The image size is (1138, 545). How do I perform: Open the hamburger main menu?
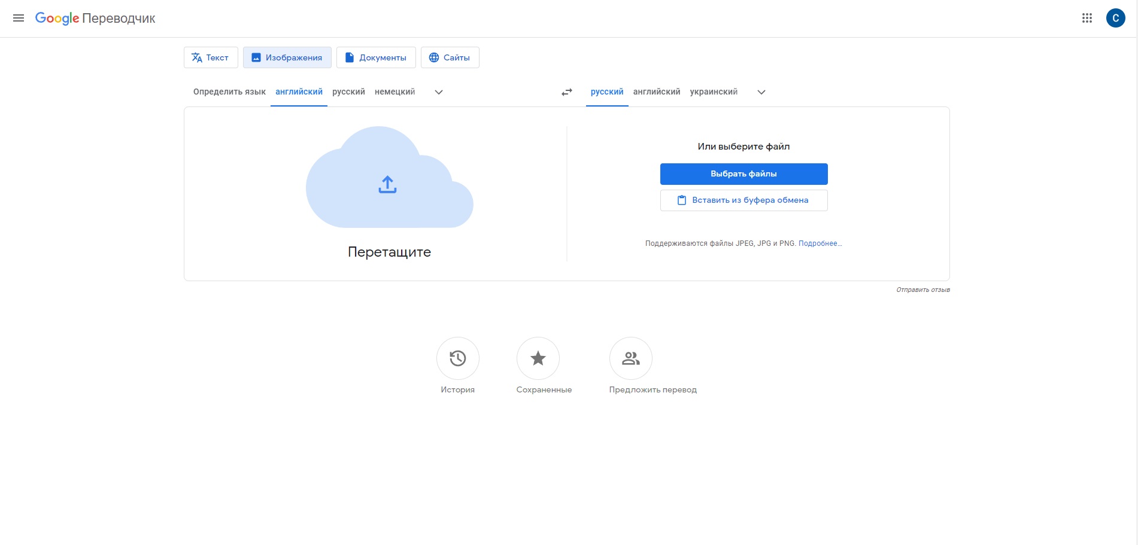[x=19, y=18]
